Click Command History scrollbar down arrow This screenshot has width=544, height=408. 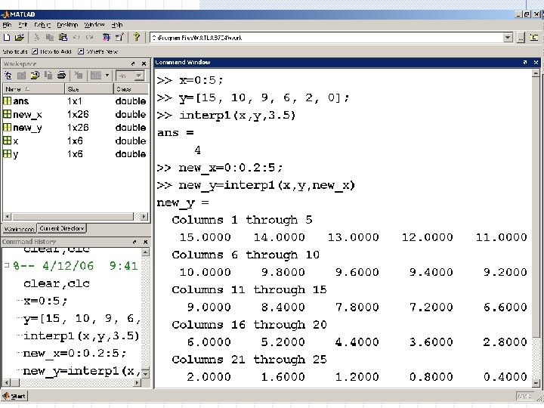point(146,374)
